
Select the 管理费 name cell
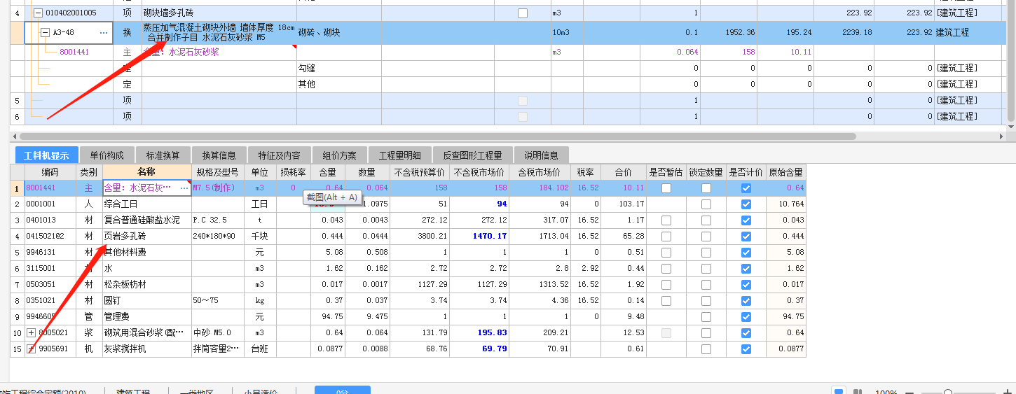click(x=146, y=317)
